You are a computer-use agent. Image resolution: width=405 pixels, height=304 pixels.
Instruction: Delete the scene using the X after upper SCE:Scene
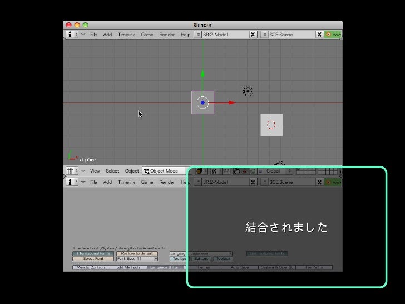tap(319, 35)
